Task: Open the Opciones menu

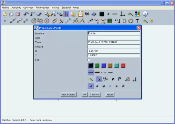Action: pos(28,8)
